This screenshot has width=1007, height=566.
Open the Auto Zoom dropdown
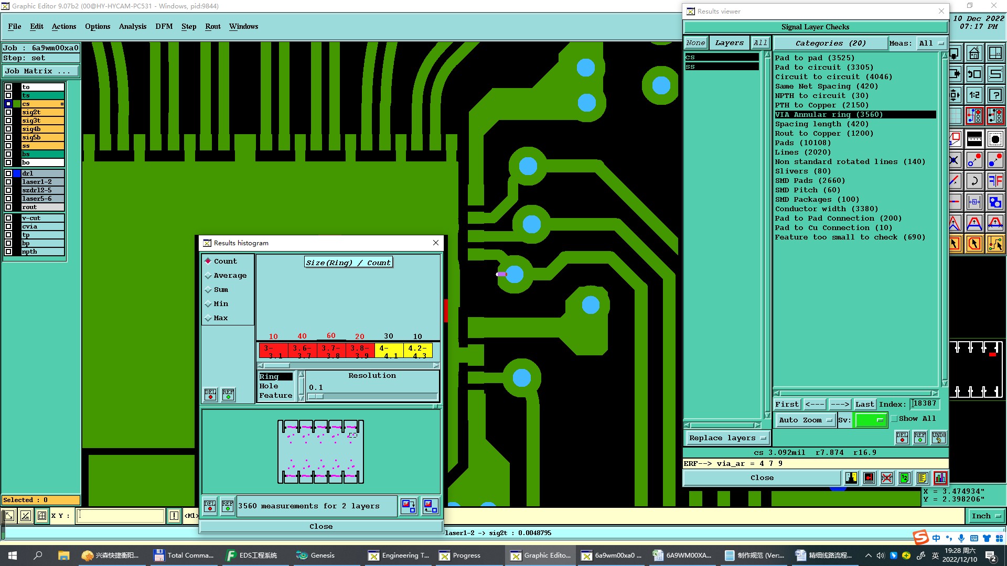point(805,420)
